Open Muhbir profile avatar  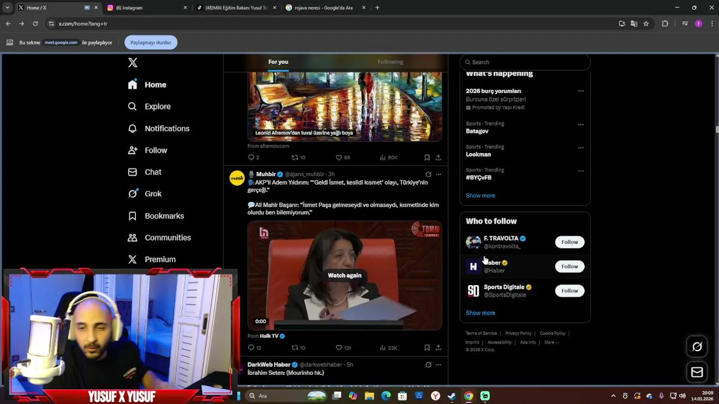pyautogui.click(x=237, y=178)
